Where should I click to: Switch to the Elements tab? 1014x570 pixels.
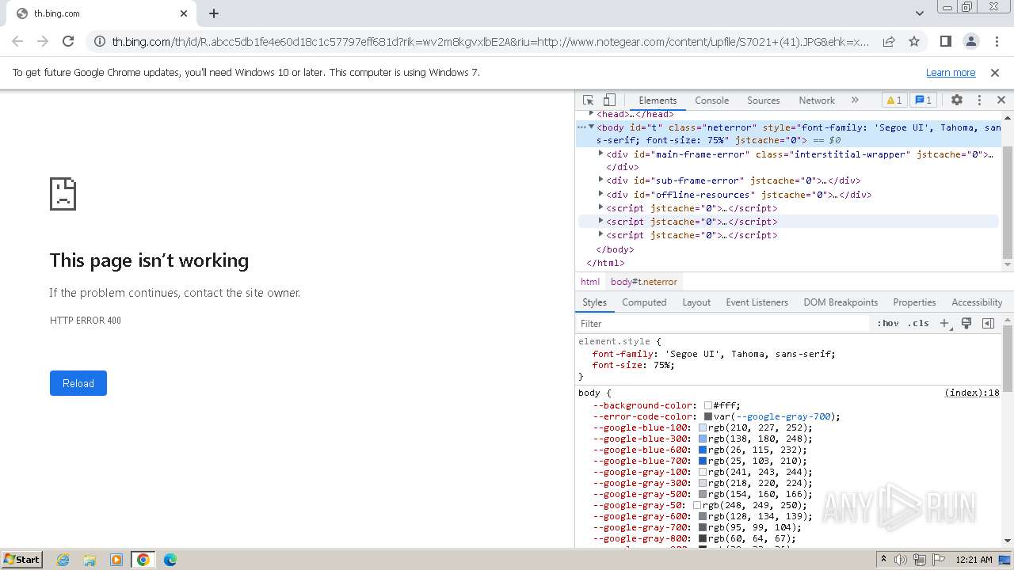click(658, 101)
